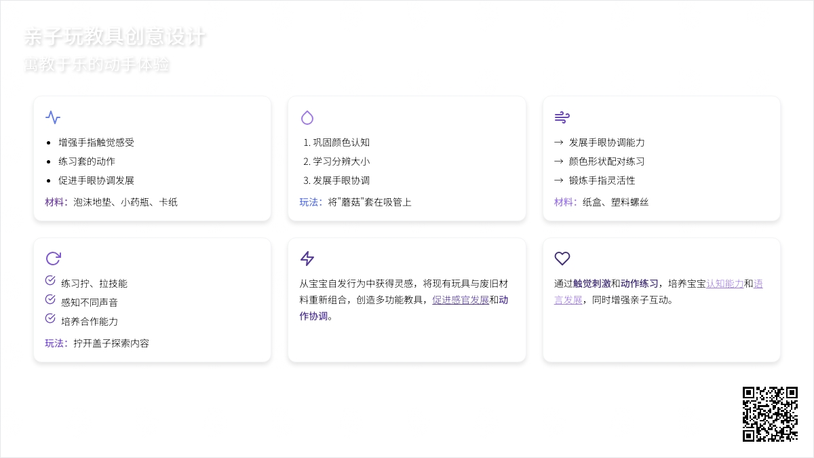814x458 pixels.
Task: Click the heart icon in last card
Action: (562, 259)
